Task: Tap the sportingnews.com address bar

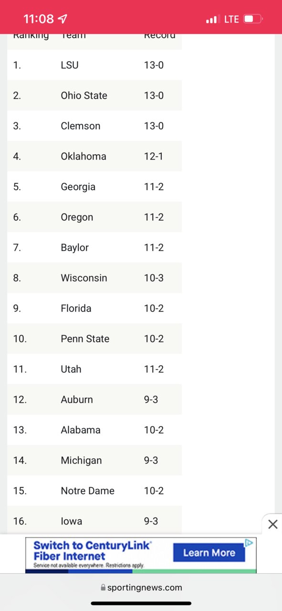Action: click(x=141, y=588)
